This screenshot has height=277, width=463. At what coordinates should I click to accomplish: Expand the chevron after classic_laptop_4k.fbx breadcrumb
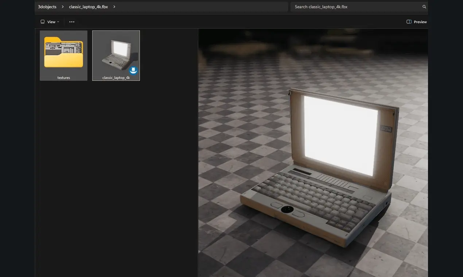114,7
